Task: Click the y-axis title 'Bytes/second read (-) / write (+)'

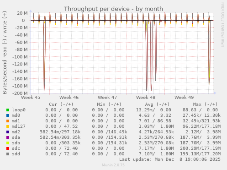Action: tap(5, 53)
